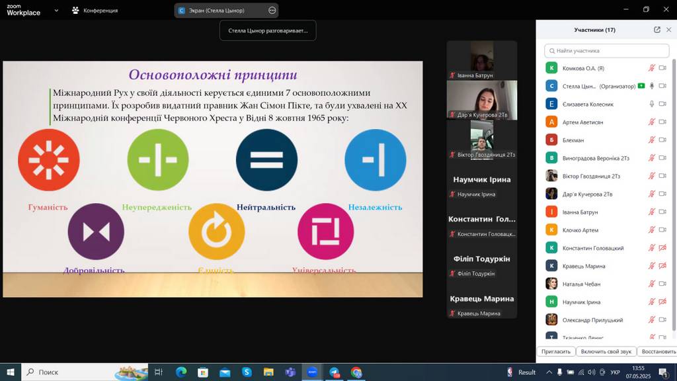677x381 pixels.
Task: Select the Кравець Марина gallery tile
Action: point(482,299)
